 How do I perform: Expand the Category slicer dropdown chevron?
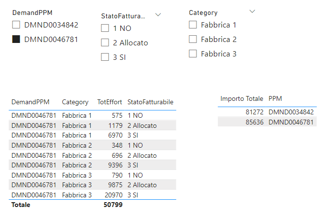coord(252,12)
